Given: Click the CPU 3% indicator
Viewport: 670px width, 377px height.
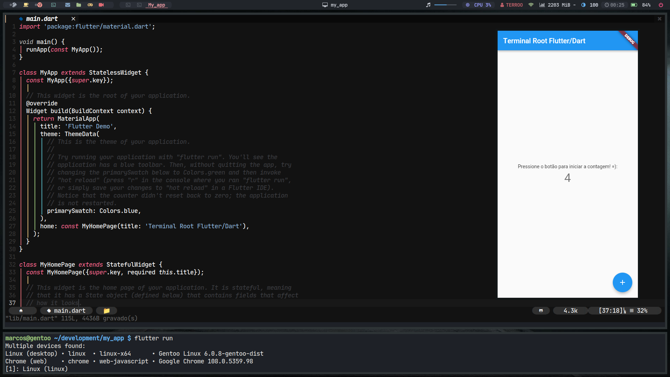Looking at the screenshot, I should pyautogui.click(x=478, y=5).
